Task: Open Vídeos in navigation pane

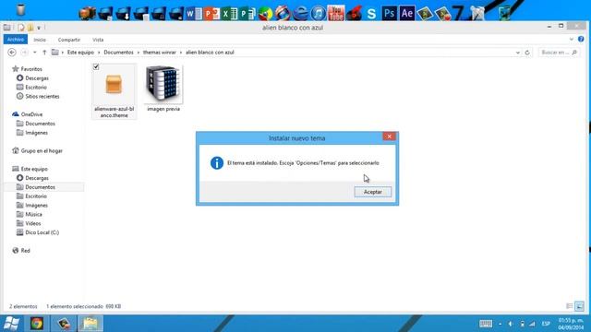Action: click(33, 223)
